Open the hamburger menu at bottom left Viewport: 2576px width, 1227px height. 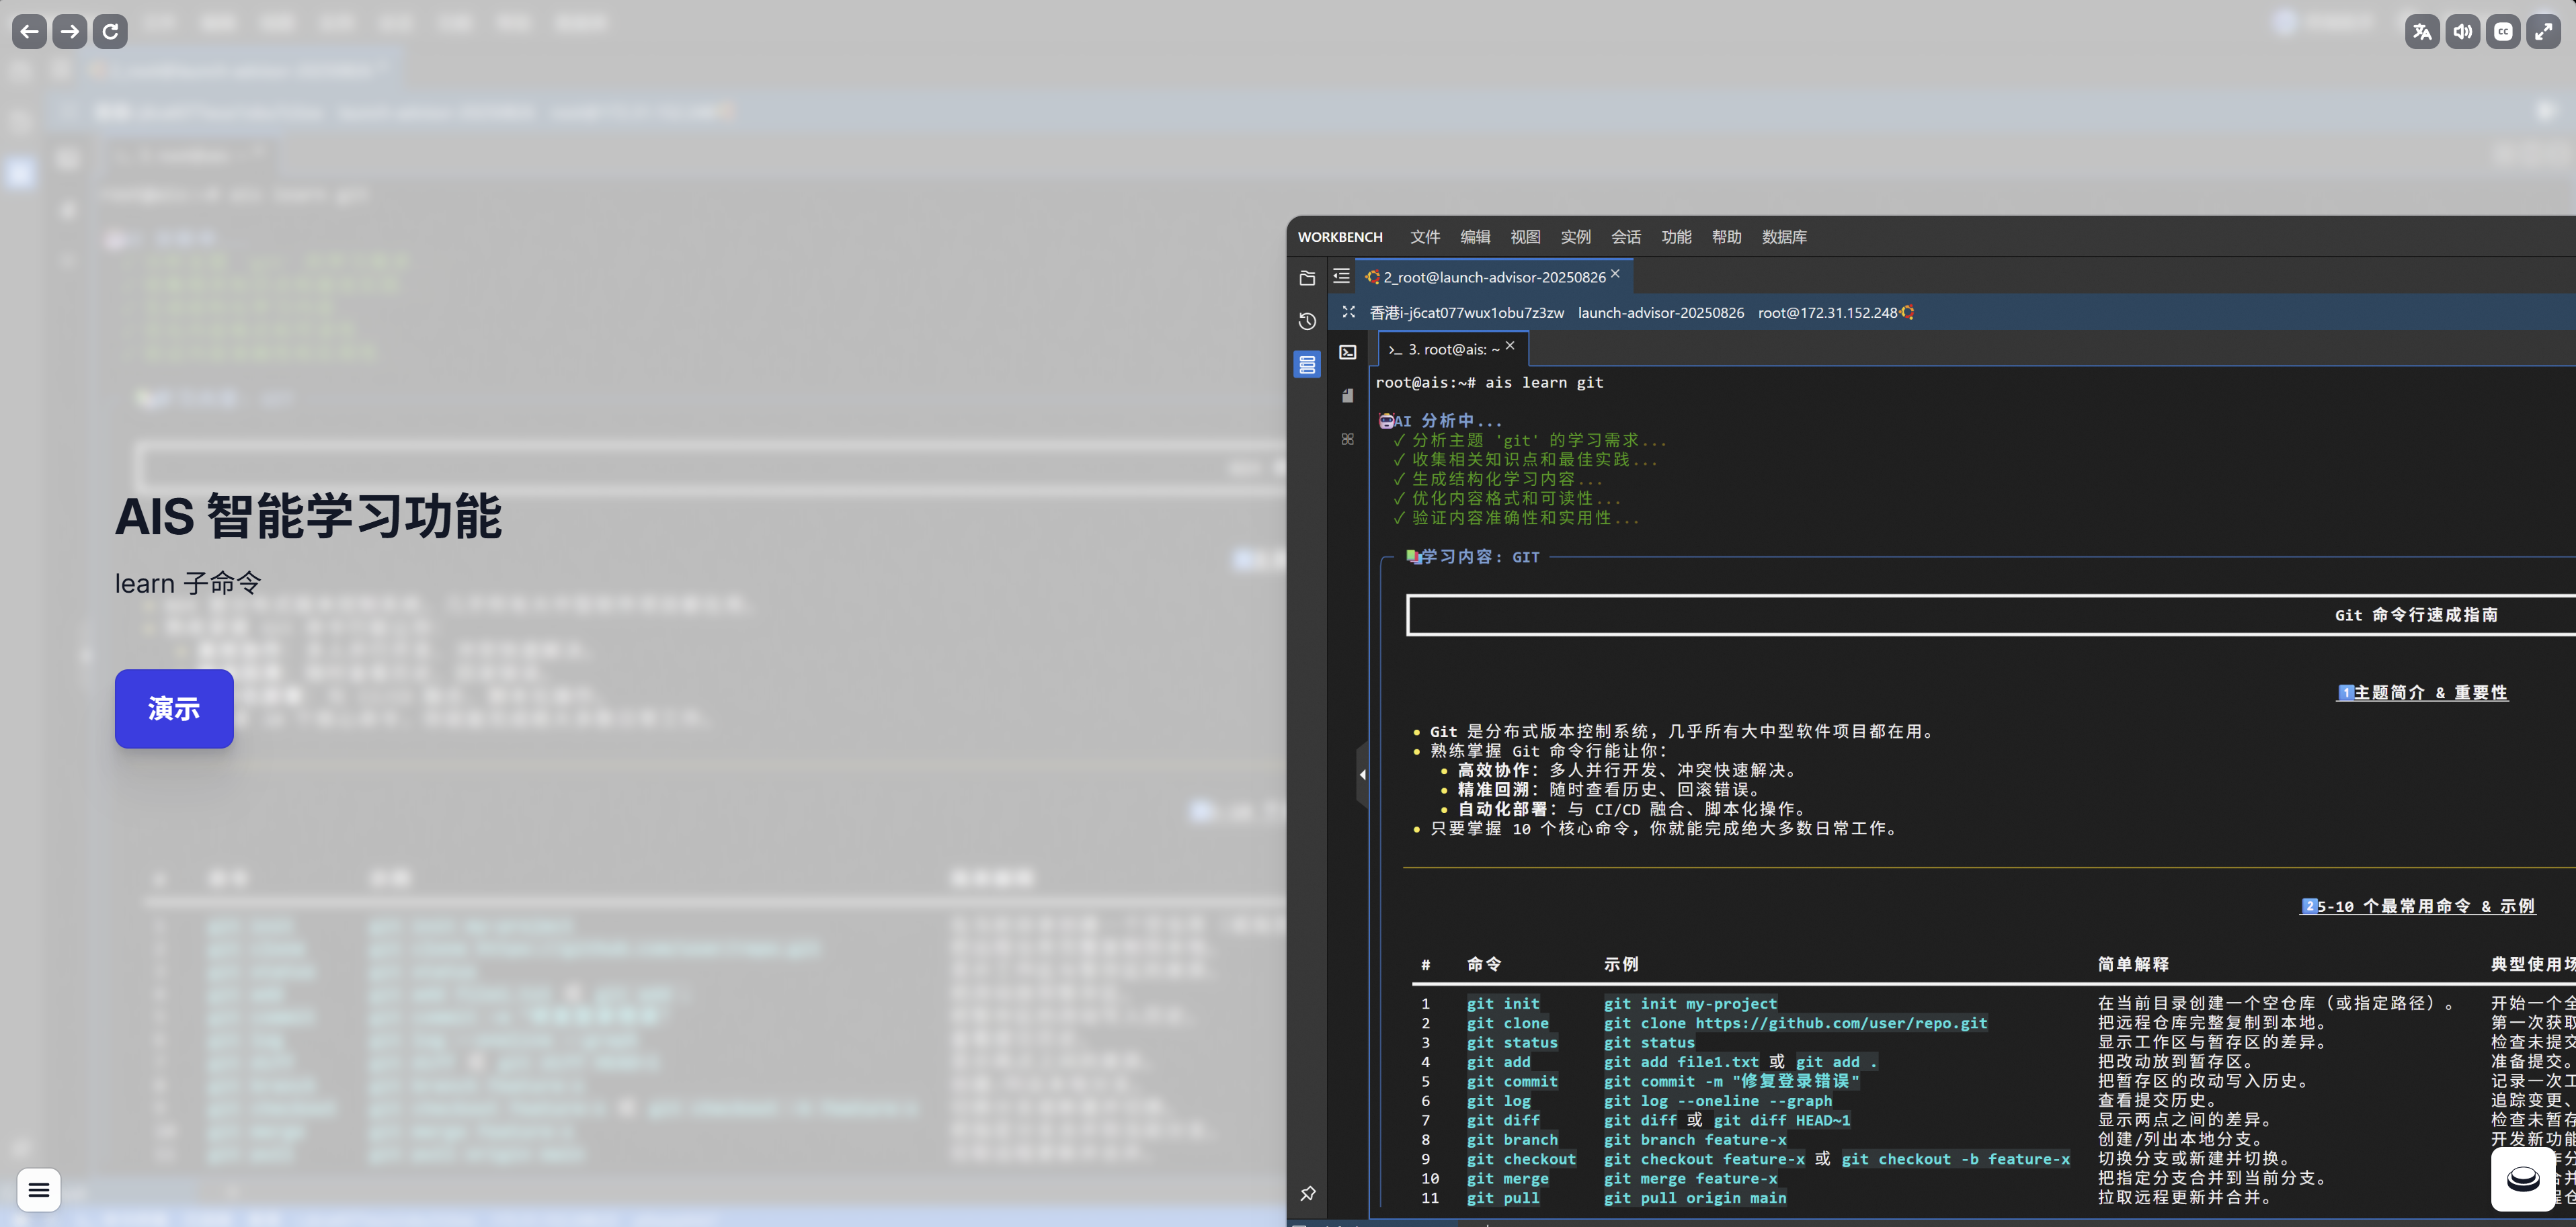[39, 1189]
